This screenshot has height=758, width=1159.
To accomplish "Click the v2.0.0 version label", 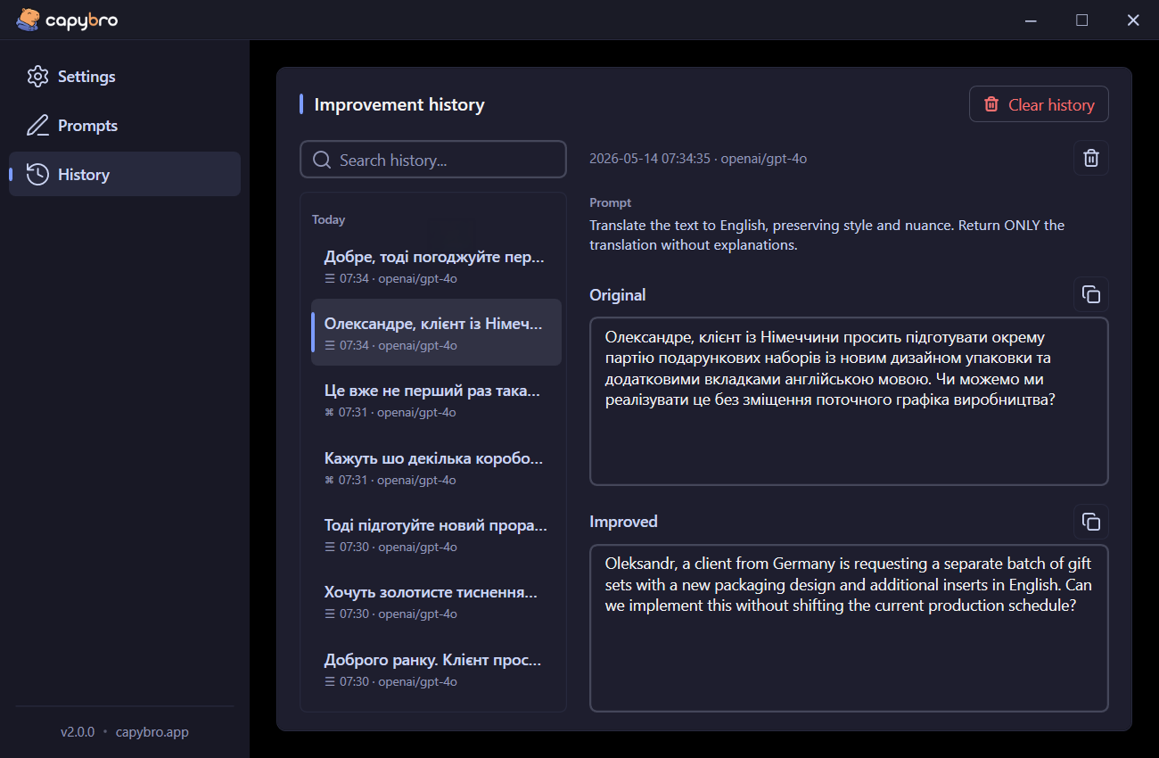I will click(x=78, y=732).
